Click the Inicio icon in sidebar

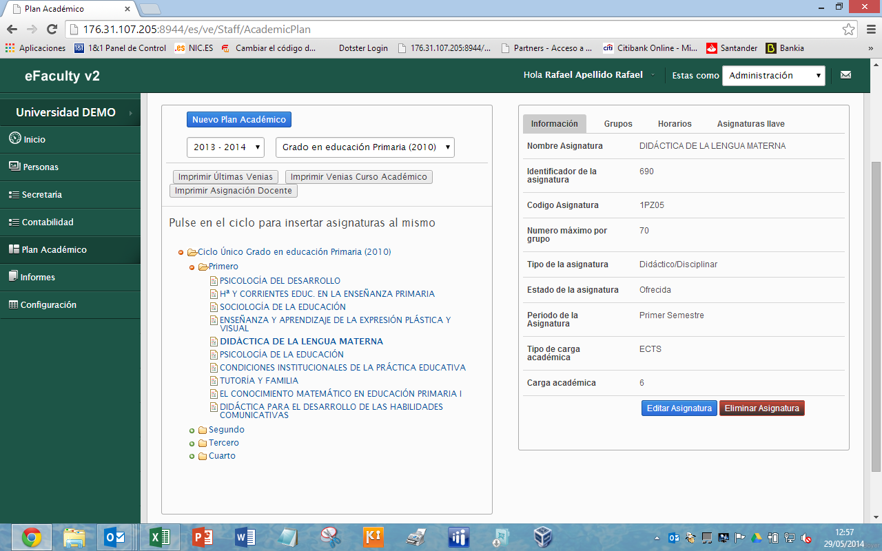pyautogui.click(x=14, y=138)
